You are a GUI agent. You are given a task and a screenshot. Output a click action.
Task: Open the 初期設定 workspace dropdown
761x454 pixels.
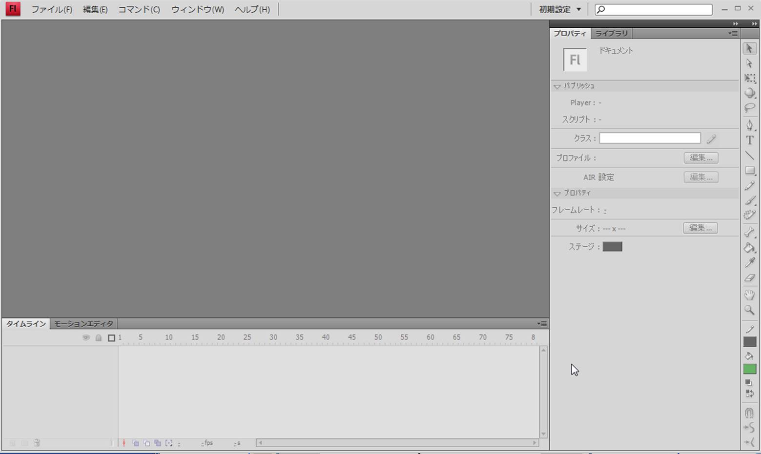(560, 9)
